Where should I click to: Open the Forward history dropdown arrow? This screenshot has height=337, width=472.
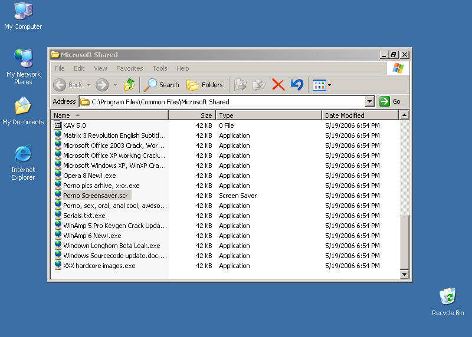(115, 85)
